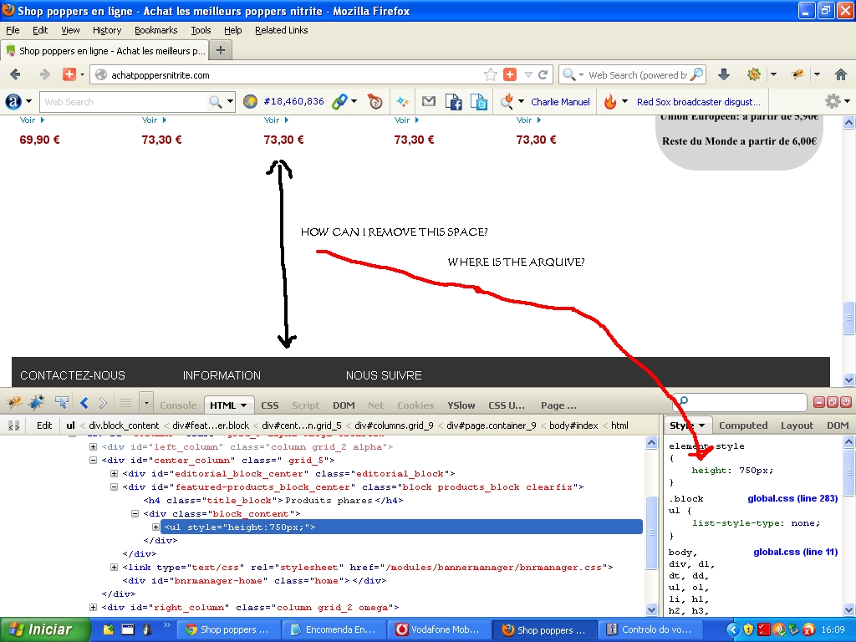
Task: Open the mail envelope icon in toolbar
Action: (429, 101)
